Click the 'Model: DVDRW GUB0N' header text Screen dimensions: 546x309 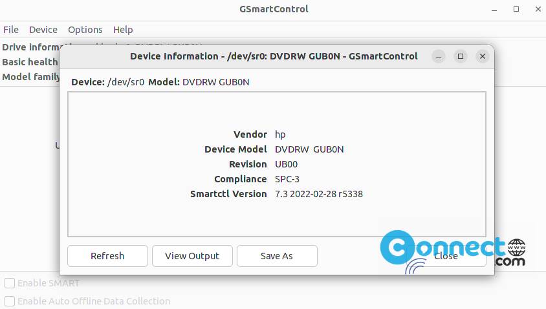(x=199, y=82)
